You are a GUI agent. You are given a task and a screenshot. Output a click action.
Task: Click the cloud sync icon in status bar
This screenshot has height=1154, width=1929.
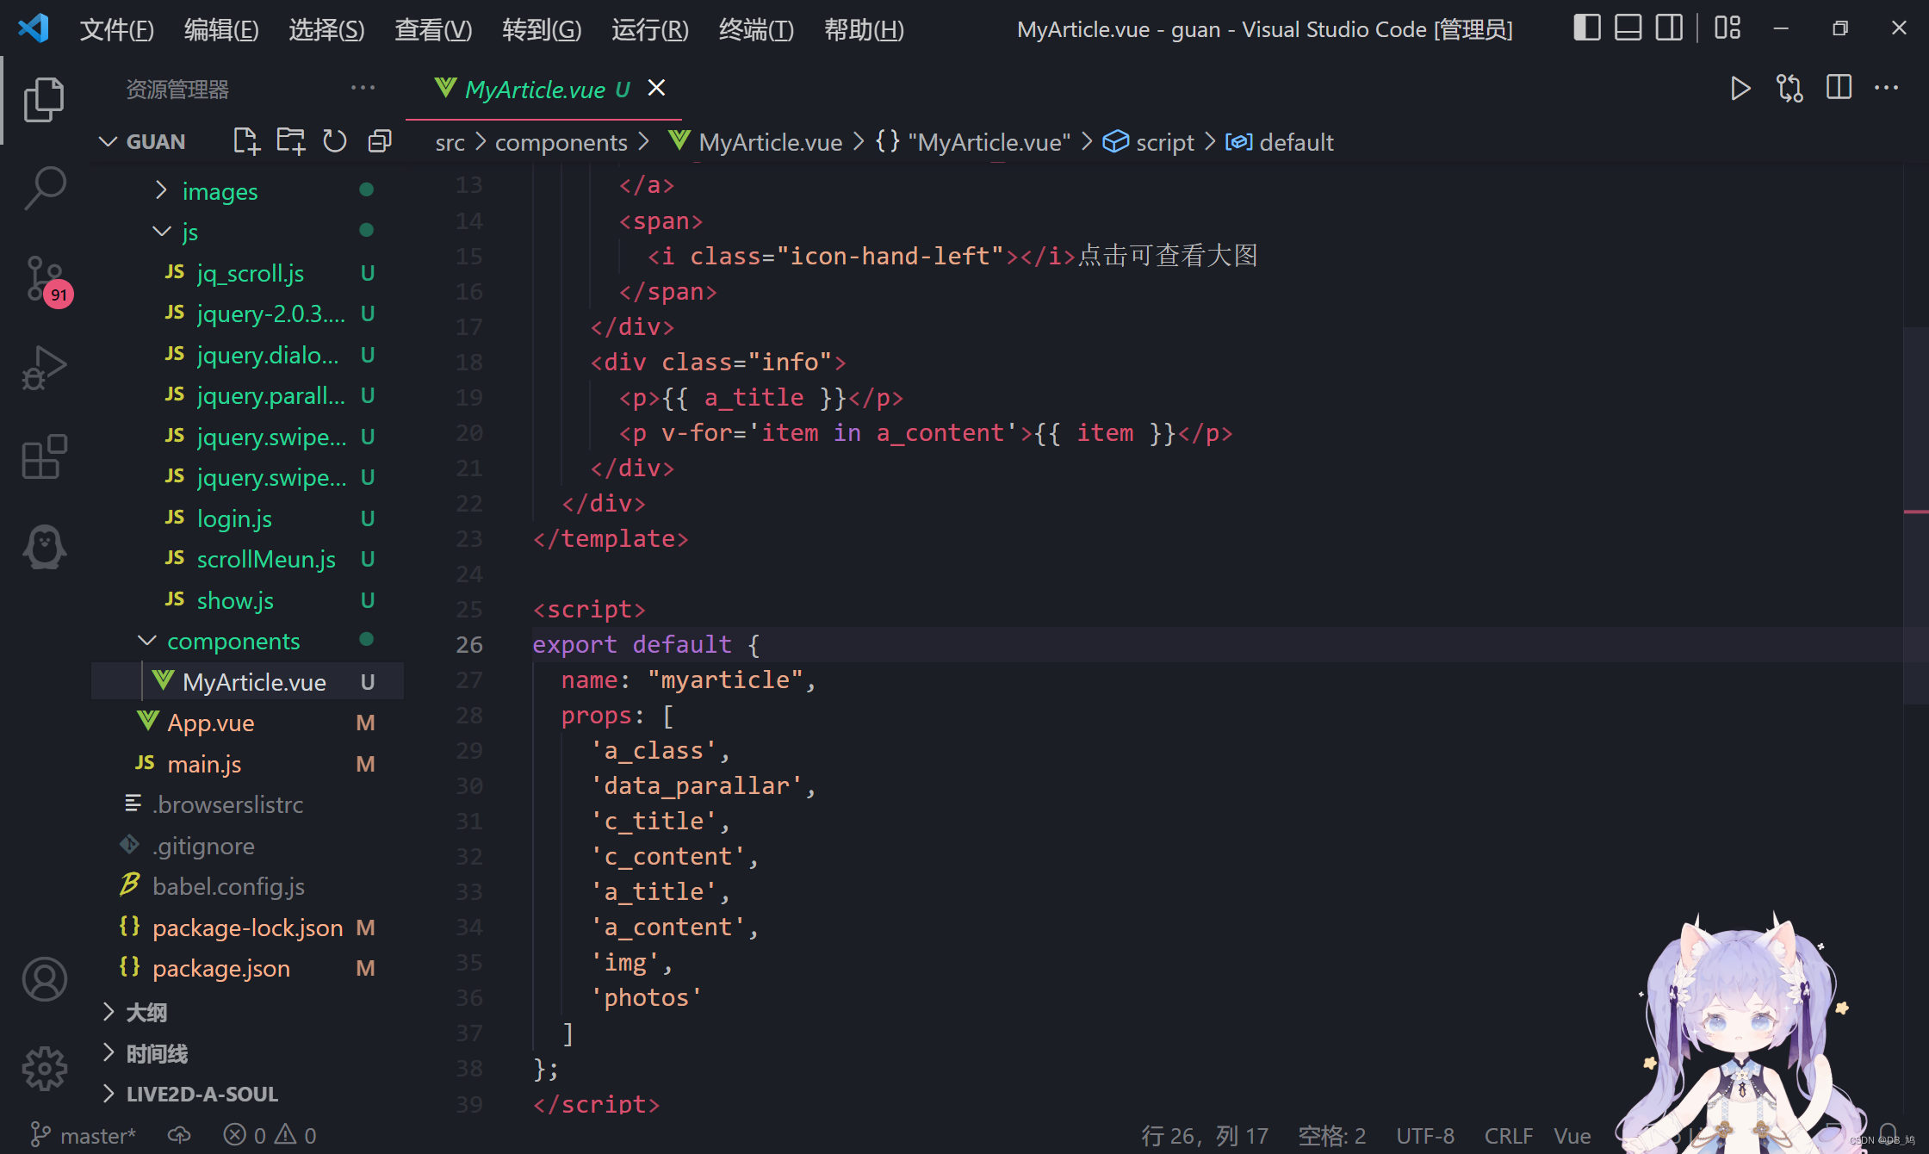179,1135
